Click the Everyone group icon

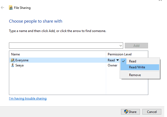click(x=13, y=60)
